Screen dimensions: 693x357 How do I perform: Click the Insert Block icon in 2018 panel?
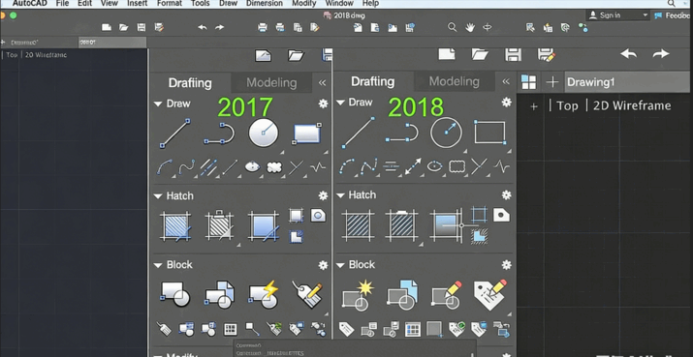402,295
